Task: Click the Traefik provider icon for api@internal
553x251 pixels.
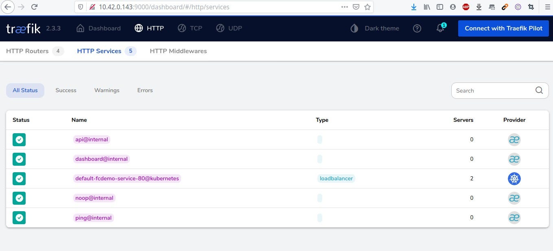Action: coord(514,140)
